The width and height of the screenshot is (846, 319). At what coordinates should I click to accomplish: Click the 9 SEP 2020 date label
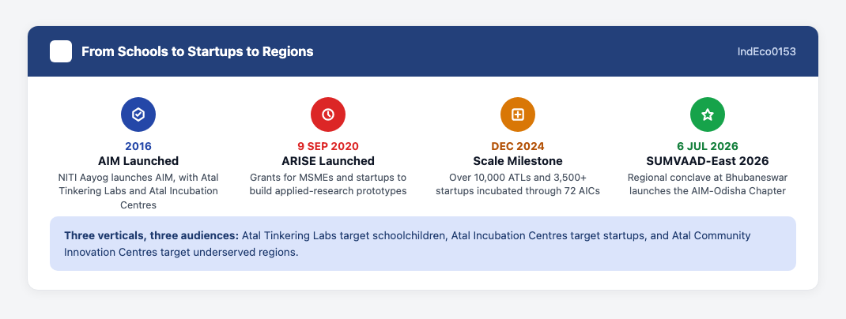[x=328, y=146]
